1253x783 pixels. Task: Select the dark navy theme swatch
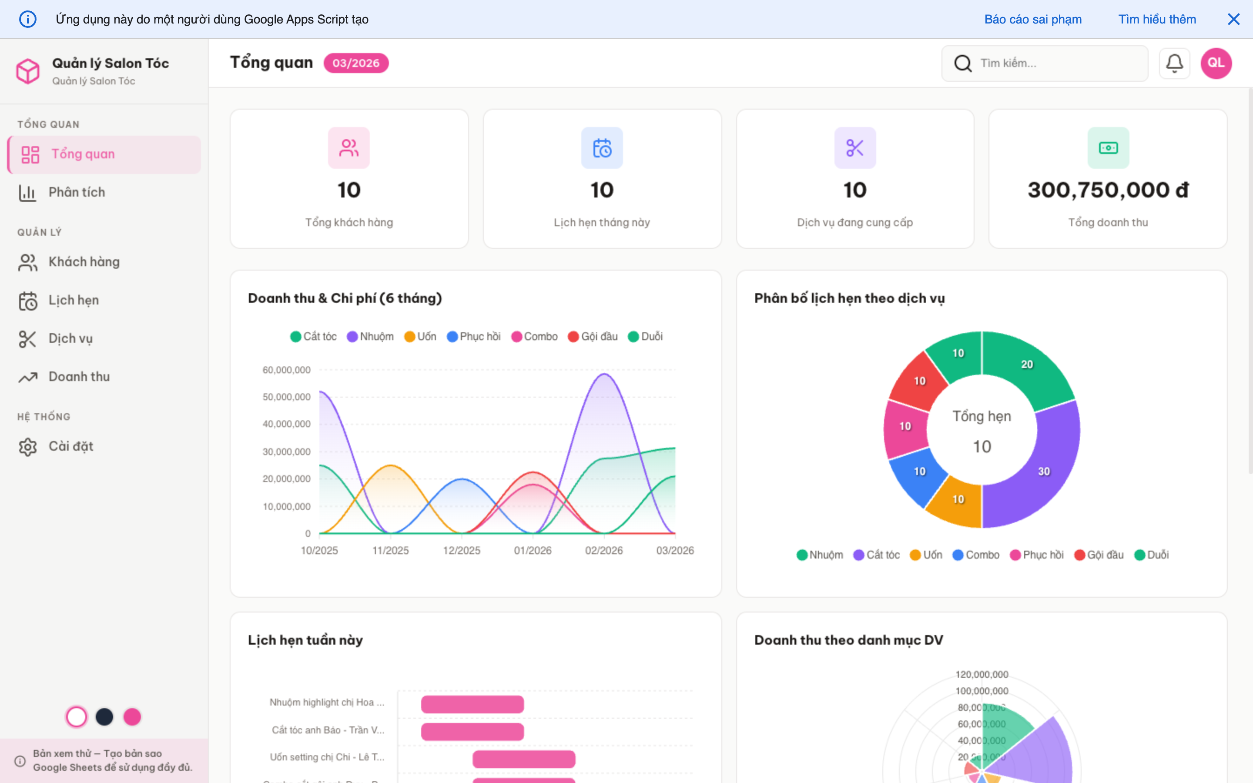pyautogui.click(x=104, y=717)
